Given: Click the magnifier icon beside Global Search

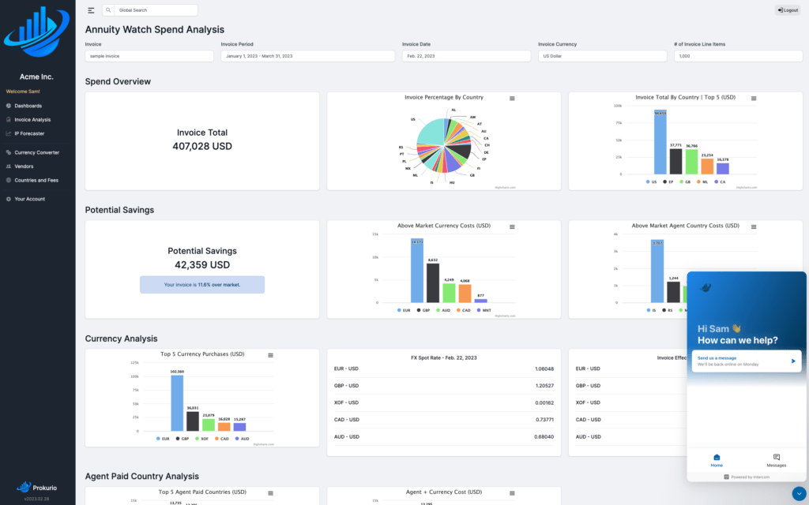Looking at the screenshot, I should click(x=108, y=10).
